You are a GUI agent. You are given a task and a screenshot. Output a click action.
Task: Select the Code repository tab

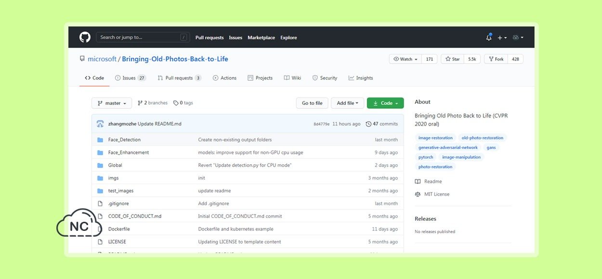click(94, 78)
